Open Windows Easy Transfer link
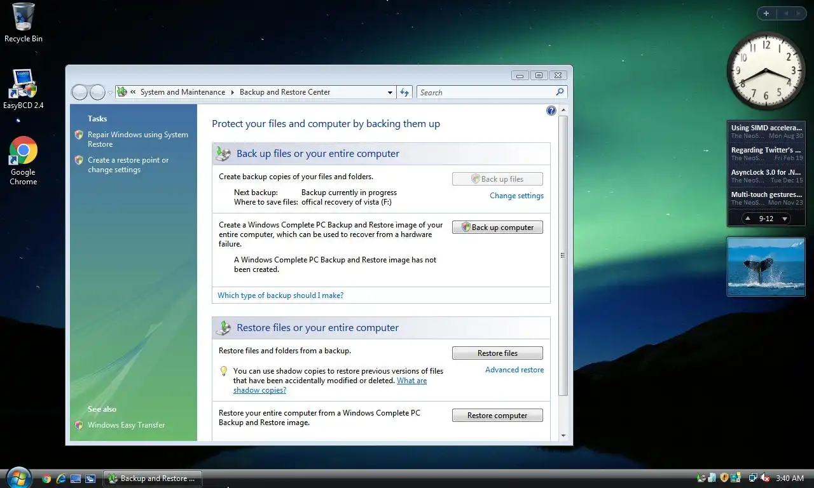 point(126,425)
